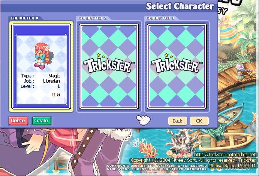Click the yellow stars above Character 3 logo
259x176 pixels.
[170, 56]
